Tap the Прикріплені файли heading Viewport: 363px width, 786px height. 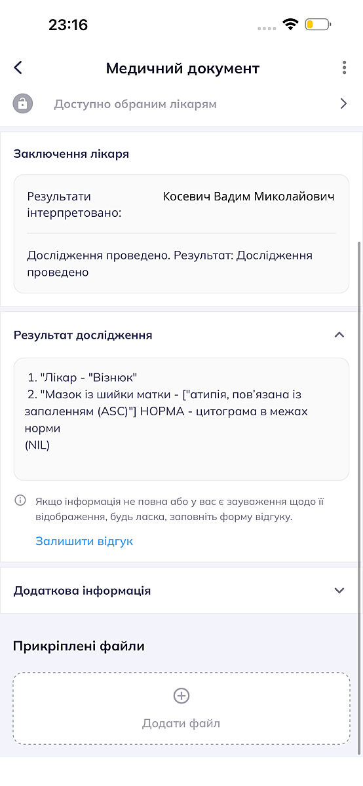pyautogui.click(x=79, y=646)
